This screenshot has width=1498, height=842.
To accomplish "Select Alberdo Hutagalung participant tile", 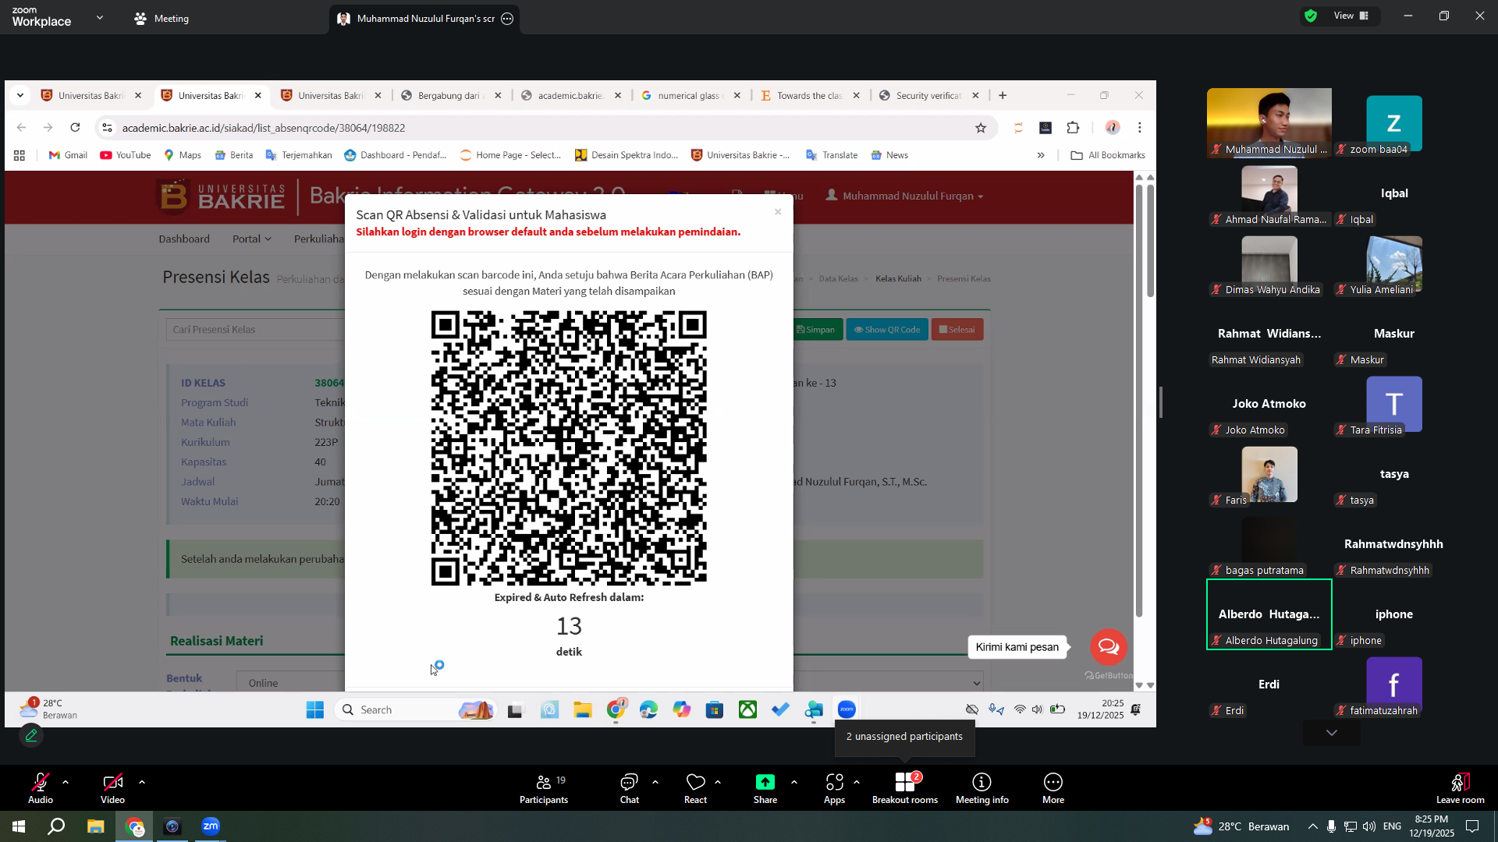I will coord(1269,614).
